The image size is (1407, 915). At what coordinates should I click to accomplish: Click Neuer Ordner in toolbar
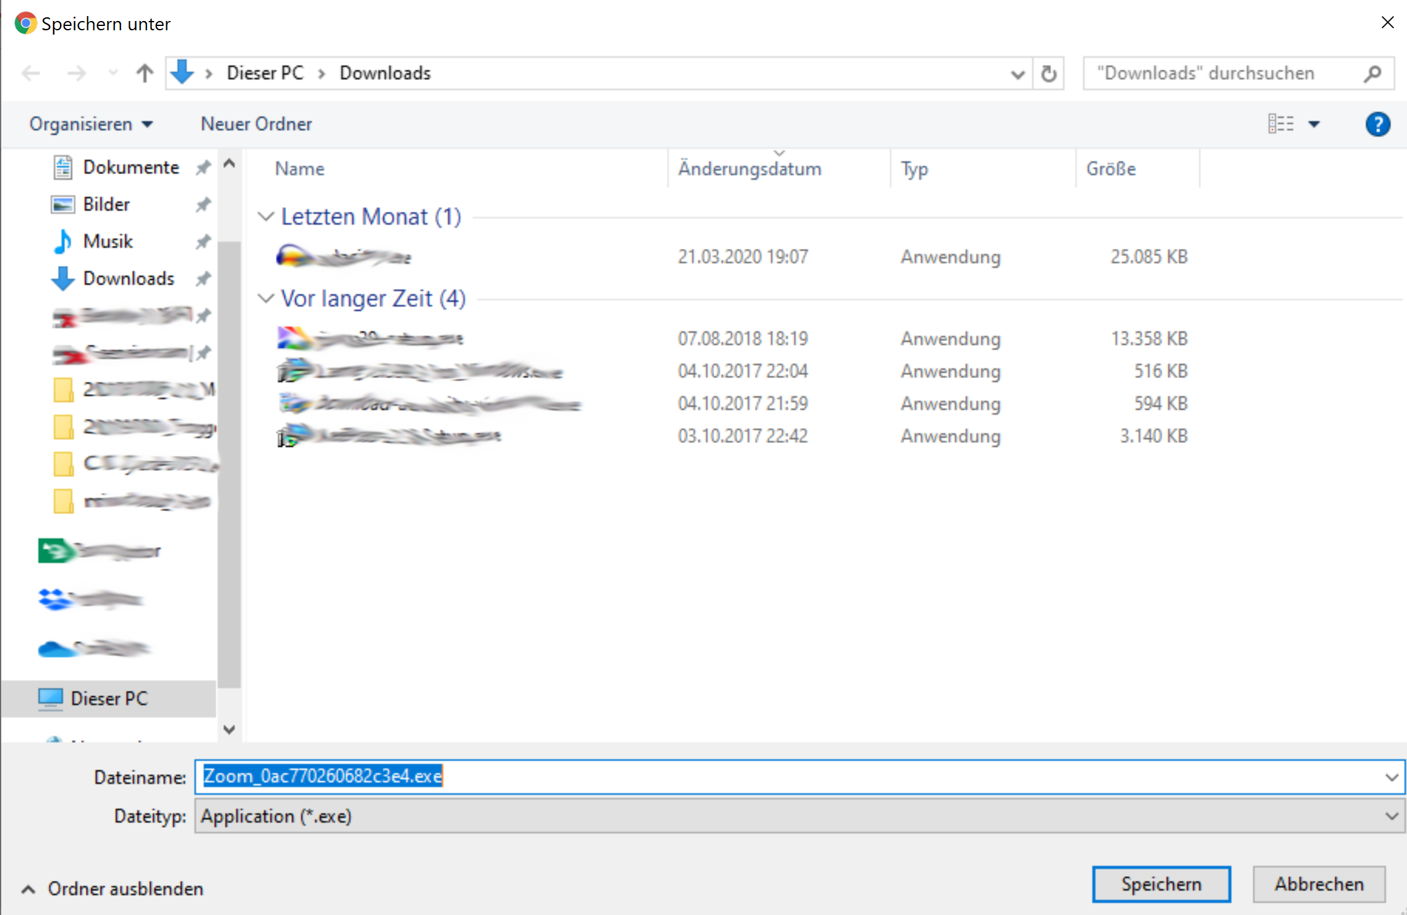[x=256, y=124]
